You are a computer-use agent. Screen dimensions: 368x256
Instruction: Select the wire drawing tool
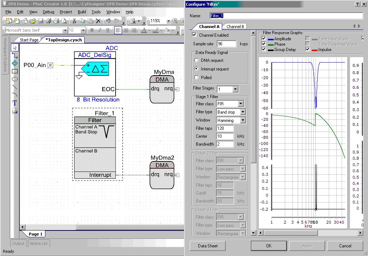tap(15, 55)
